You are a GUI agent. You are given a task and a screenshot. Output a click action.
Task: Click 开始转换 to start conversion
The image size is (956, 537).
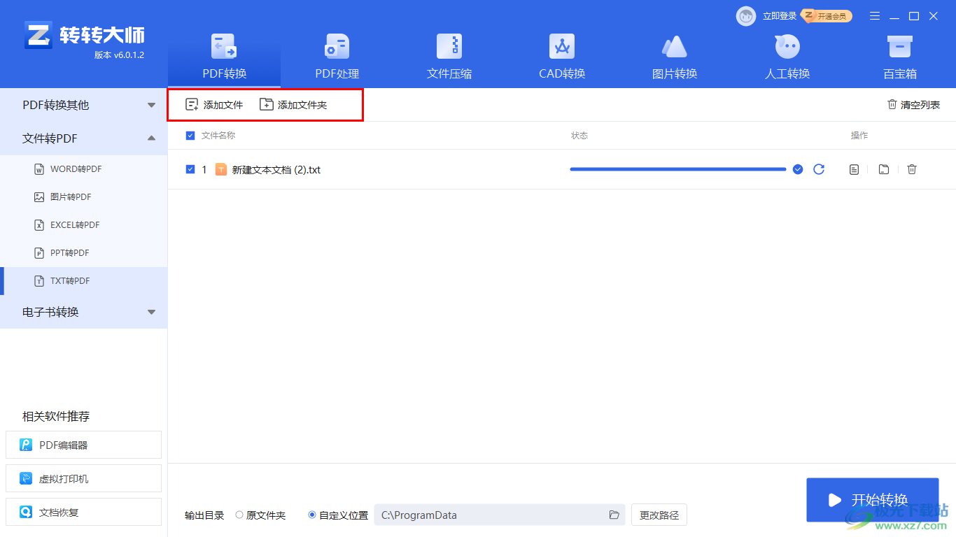[x=872, y=500]
